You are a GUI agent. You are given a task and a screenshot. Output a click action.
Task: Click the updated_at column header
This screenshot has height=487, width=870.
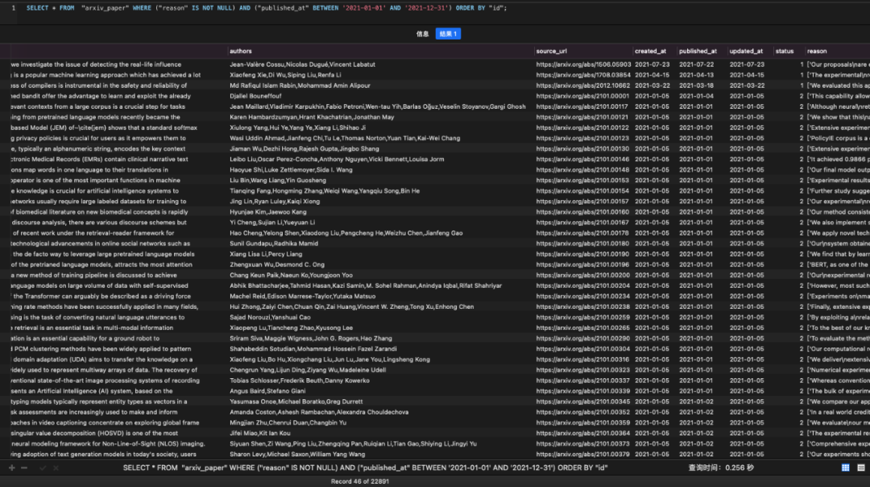click(747, 51)
